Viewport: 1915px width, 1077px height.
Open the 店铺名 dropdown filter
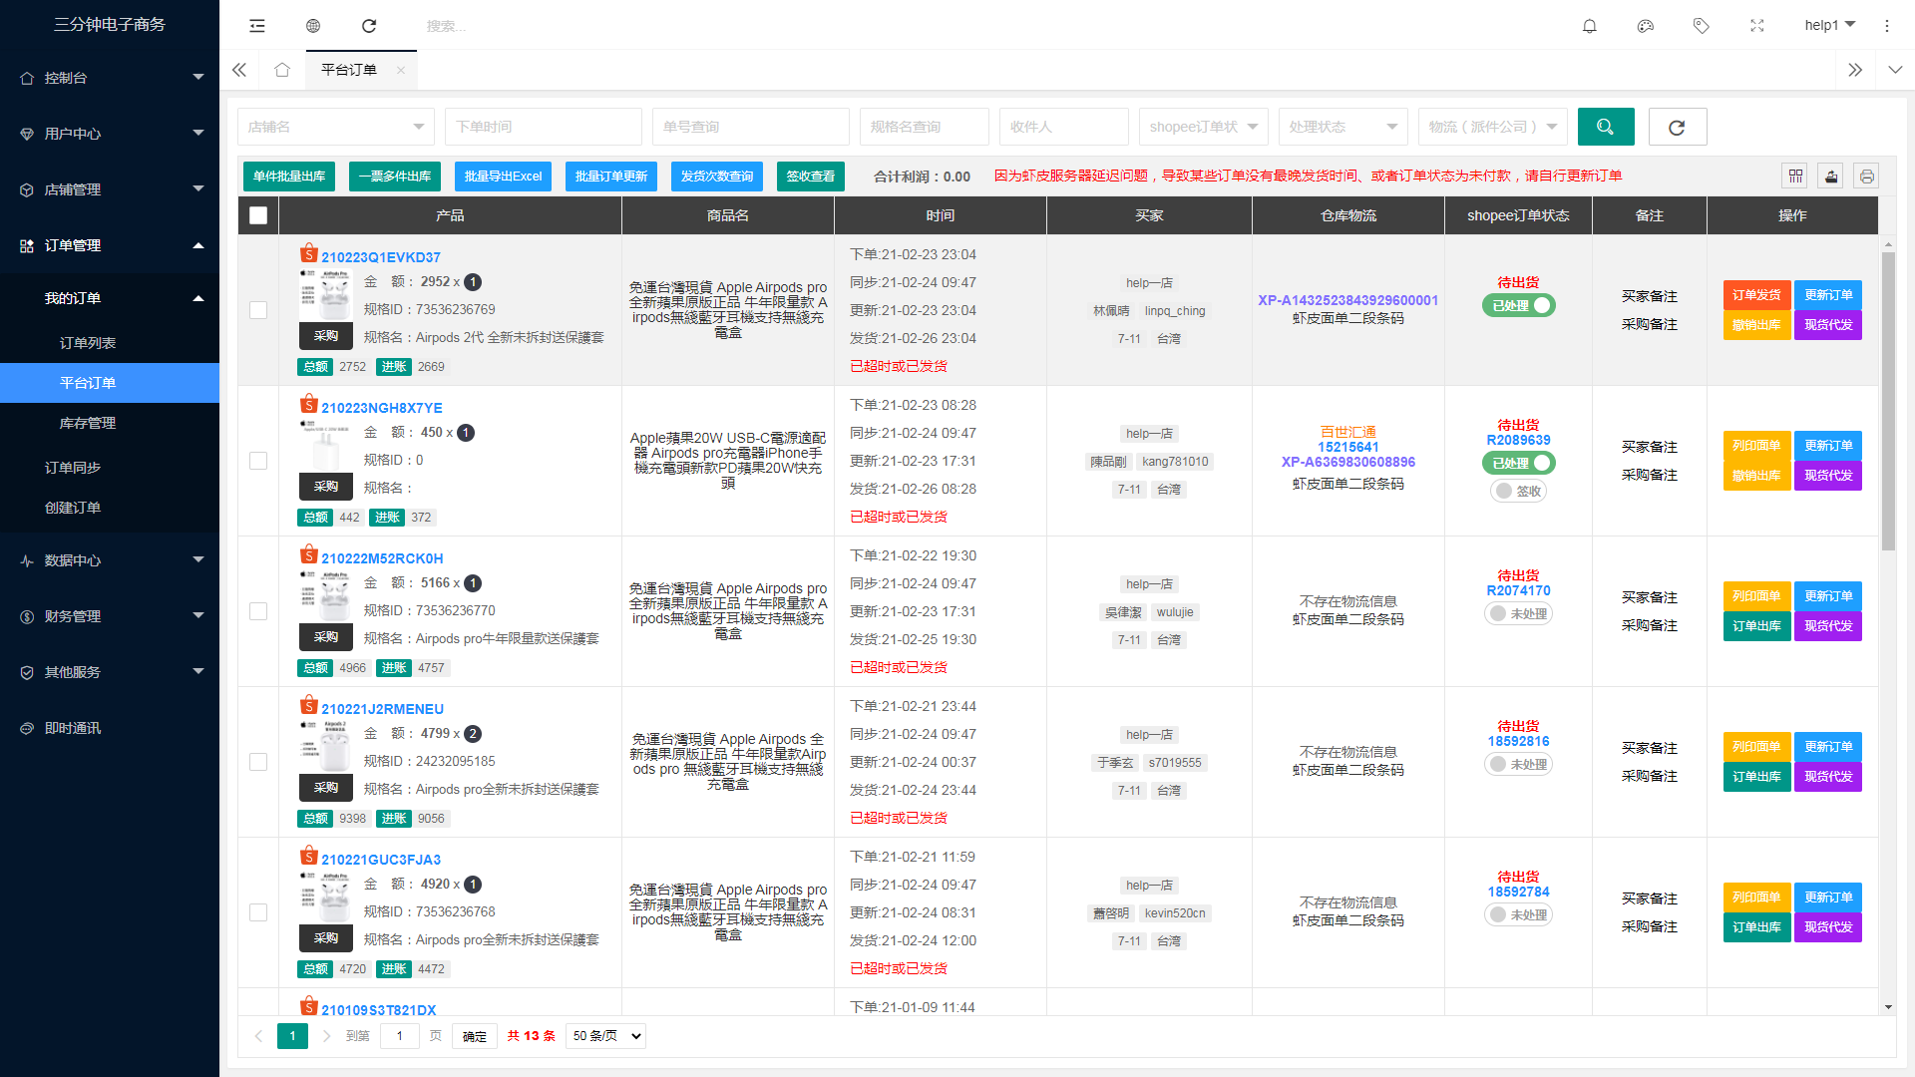pos(335,127)
